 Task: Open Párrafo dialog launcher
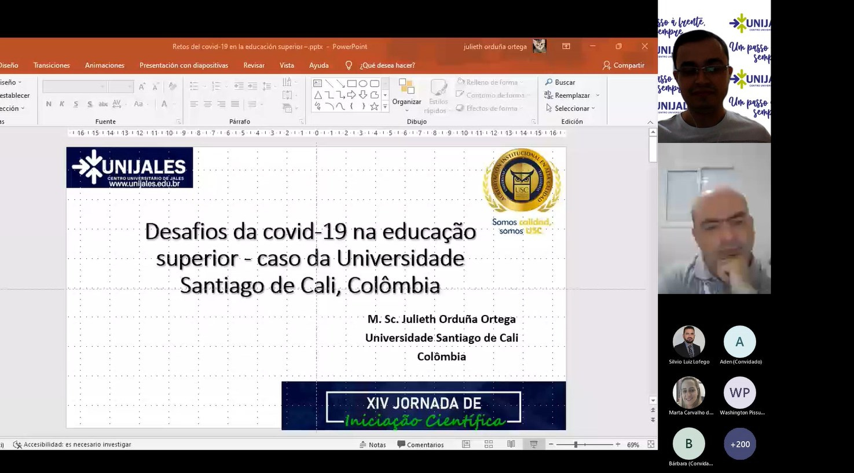pos(302,122)
